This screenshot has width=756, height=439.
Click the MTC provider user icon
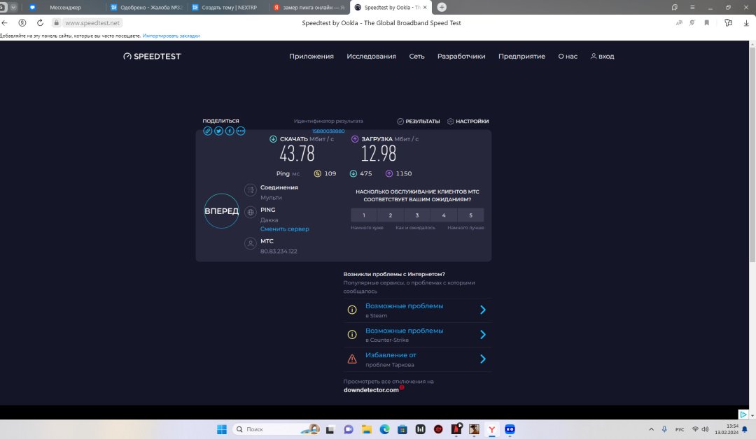click(250, 243)
